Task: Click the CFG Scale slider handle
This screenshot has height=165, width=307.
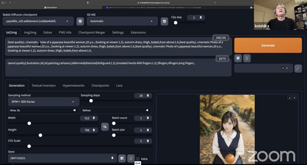Action: [29, 146]
